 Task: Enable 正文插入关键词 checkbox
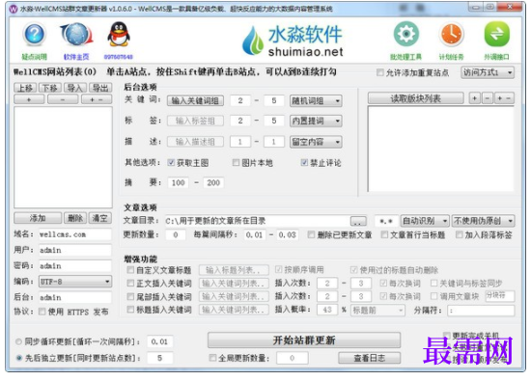tap(130, 283)
